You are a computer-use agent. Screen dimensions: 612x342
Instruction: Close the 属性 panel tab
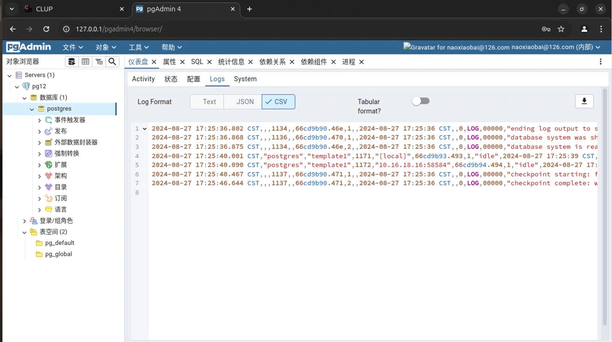(x=182, y=62)
